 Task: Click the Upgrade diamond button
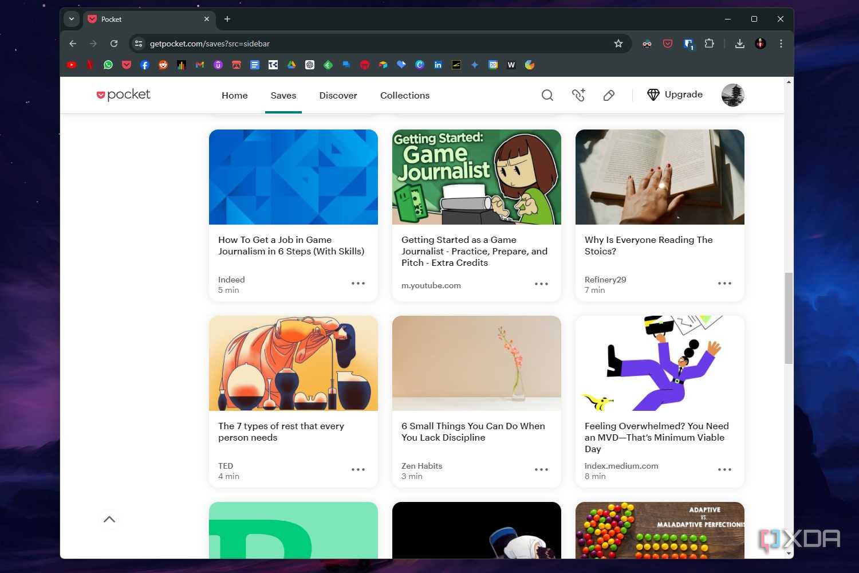[x=675, y=95]
